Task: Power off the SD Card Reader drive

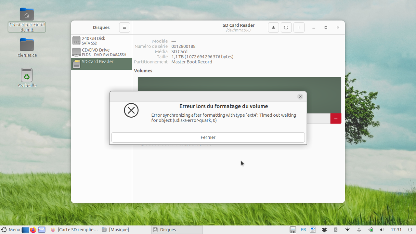Action: (x=286, y=28)
